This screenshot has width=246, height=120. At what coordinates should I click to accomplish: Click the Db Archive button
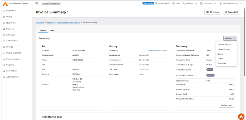pyautogui.click(x=213, y=12)
